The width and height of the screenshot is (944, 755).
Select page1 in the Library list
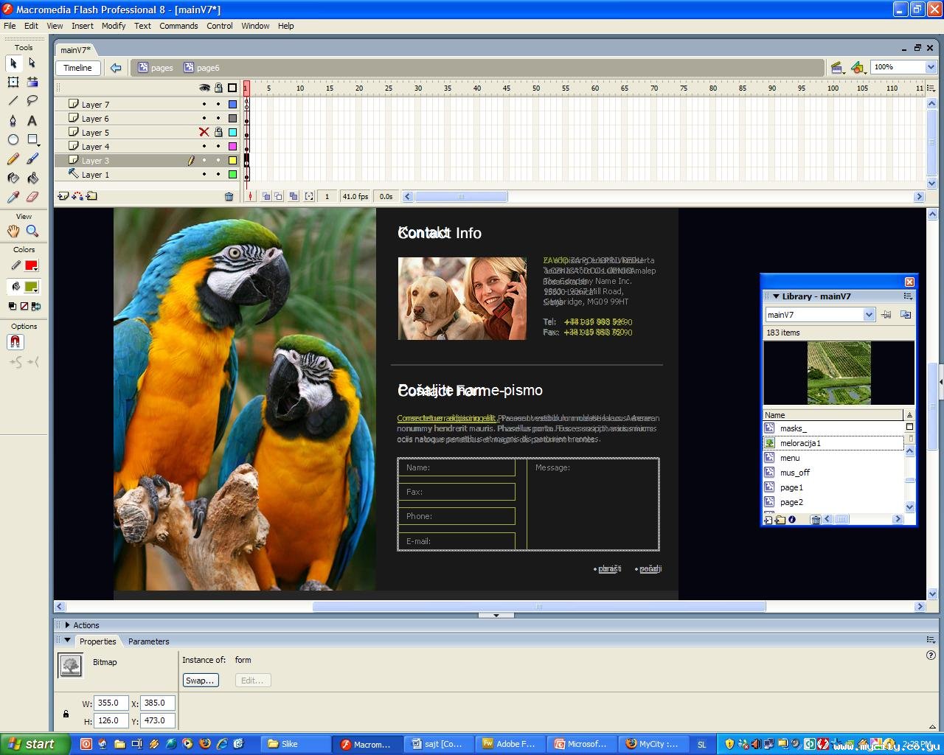pyautogui.click(x=791, y=487)
